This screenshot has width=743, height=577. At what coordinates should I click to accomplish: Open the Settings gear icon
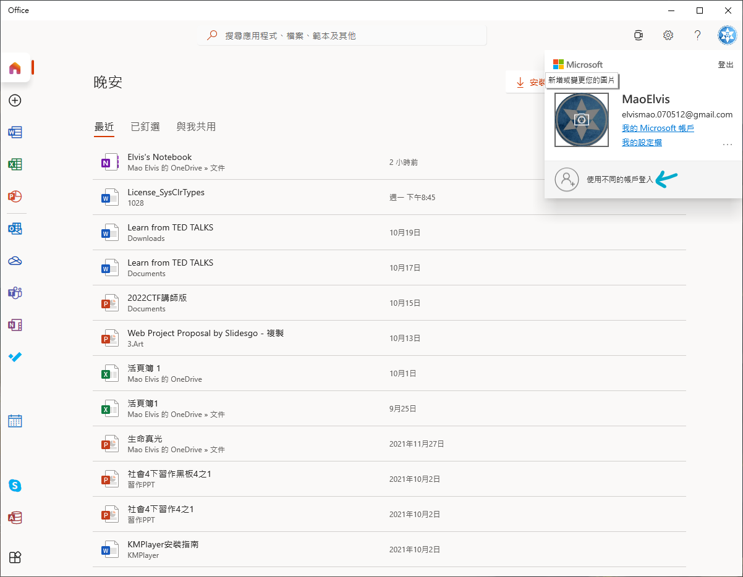(x=668, y=35)
